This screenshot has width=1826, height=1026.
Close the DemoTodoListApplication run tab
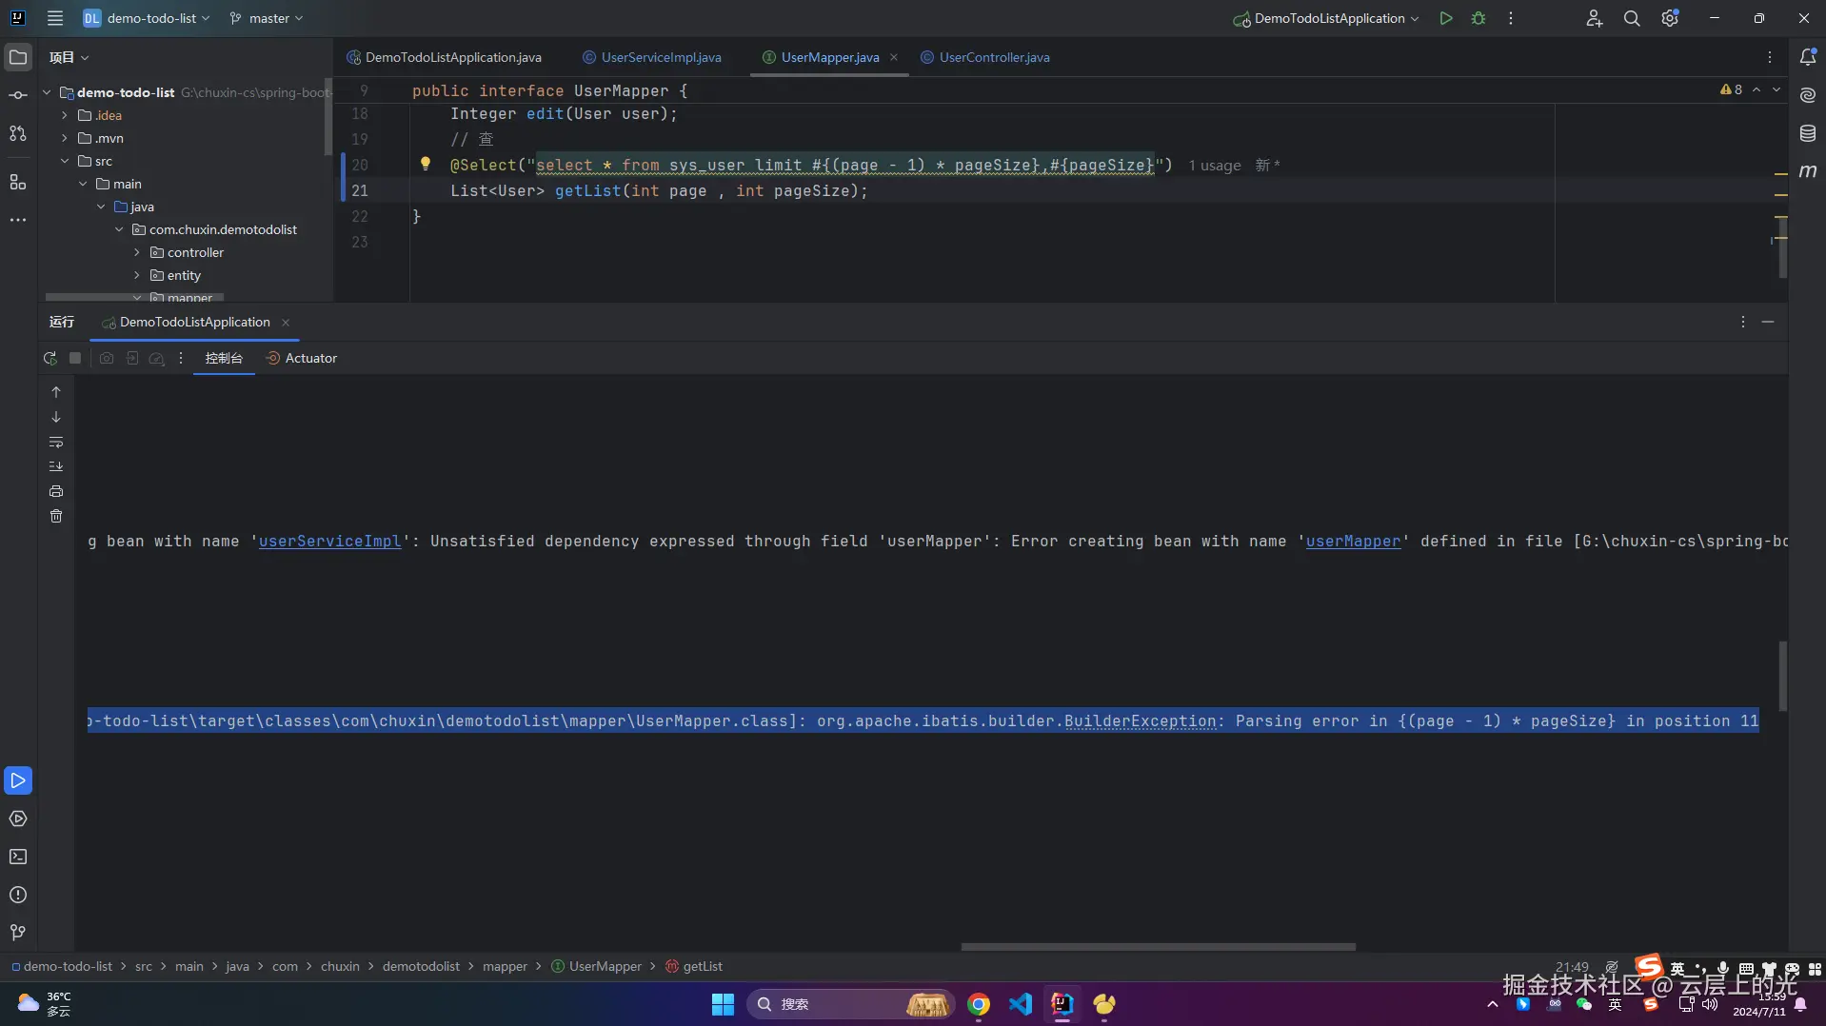(x=286, y=323)
